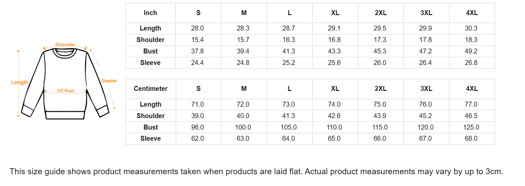Click the 37.8 bust value for size S
Image resolution: width=525 pixels, height=186 pixels.
[197, 51]
